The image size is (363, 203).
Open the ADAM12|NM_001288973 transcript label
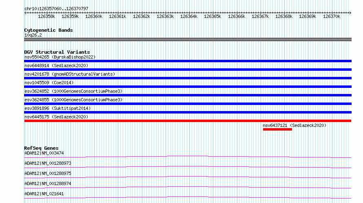pos(48,163)
